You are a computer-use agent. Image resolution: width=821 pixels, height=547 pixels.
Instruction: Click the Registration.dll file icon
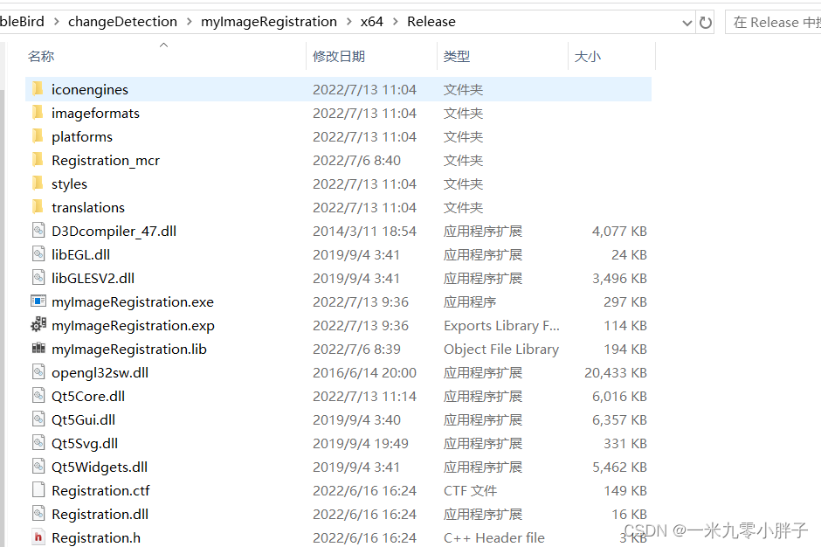click(x=38, y=514)
